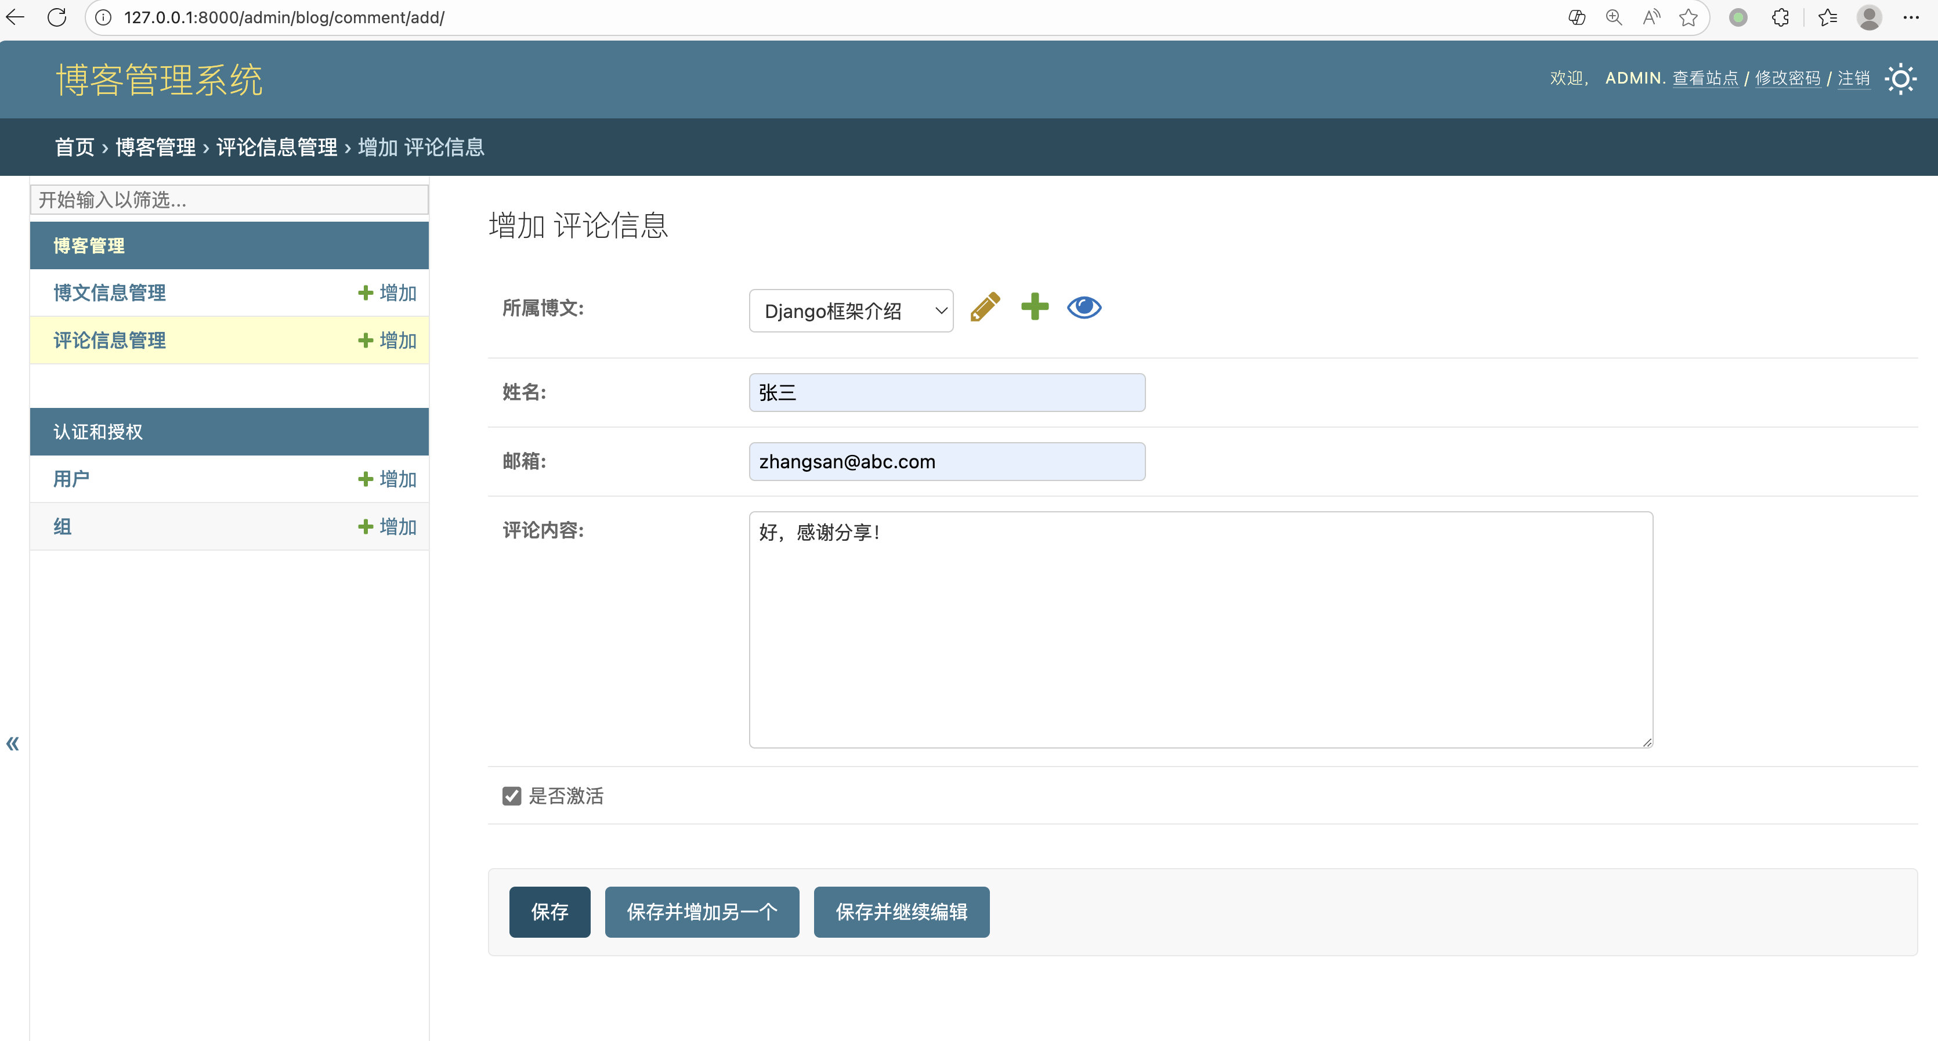Toggle the 是否激活 checkbox
1938x1041 pixels.
click(x=512, y=796)
